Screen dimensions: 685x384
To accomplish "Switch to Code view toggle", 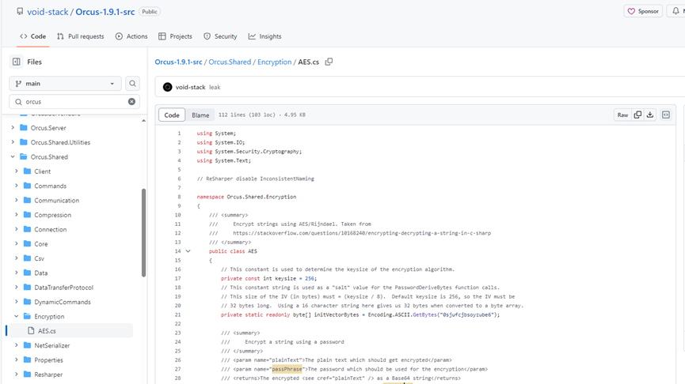I will [x=172, y=115].
